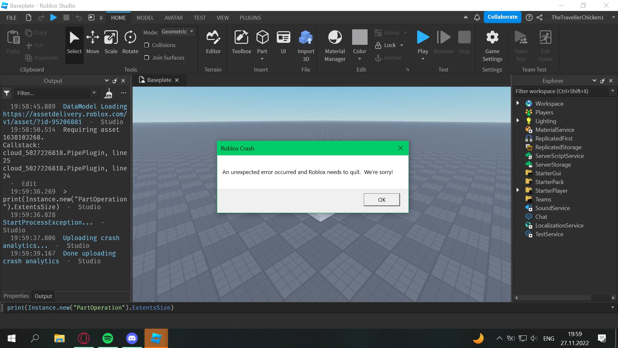Screen dimensions: 618x348
Task: Enable the Collisions checkbox
Action: coord(147,45)
